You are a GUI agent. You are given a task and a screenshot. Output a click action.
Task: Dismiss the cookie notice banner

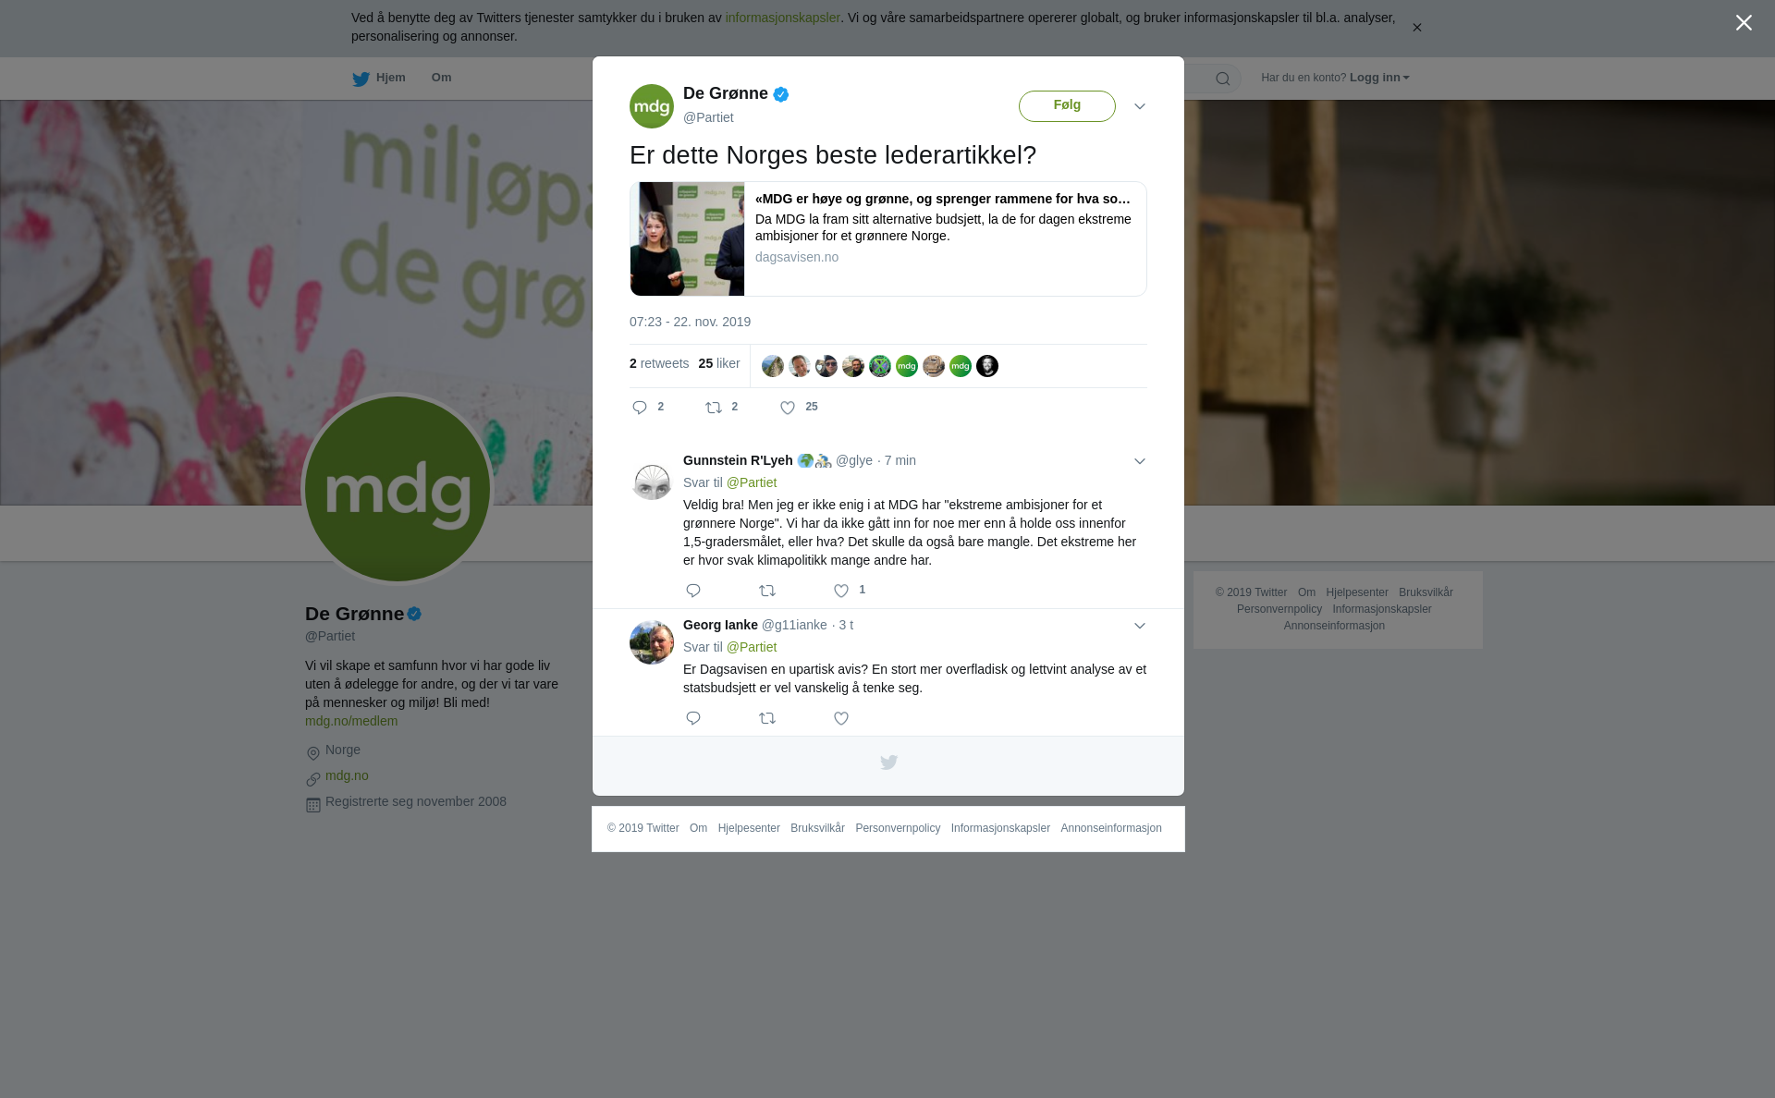1416,28
